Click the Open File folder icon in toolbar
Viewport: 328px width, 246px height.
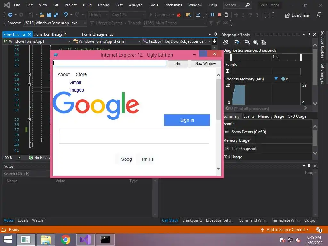tap(42, 15)
